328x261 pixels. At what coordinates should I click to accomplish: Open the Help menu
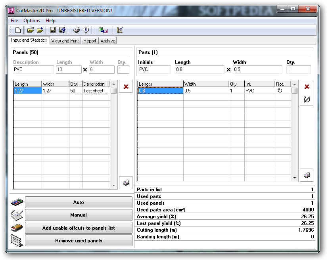[50, 21]
